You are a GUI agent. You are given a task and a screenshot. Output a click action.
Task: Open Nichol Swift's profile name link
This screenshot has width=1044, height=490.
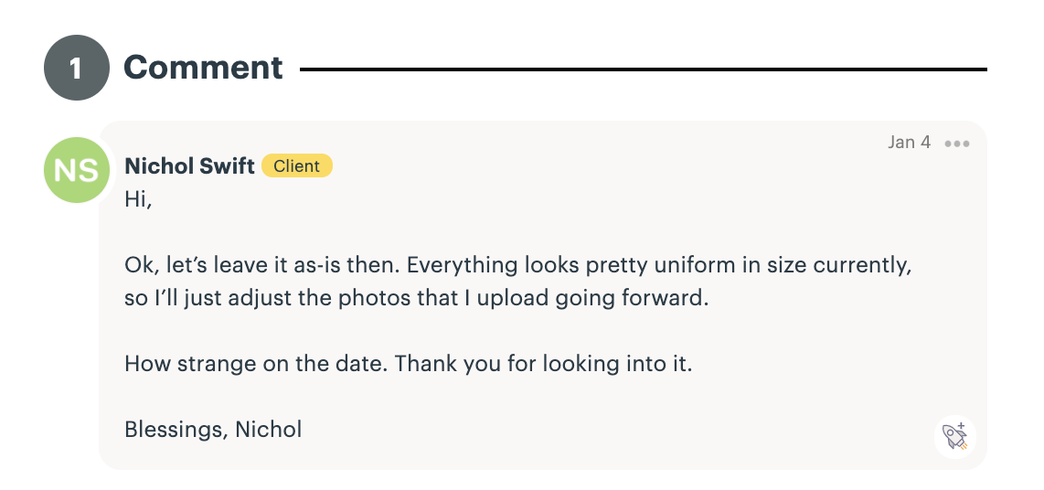[x=189, y=166]
